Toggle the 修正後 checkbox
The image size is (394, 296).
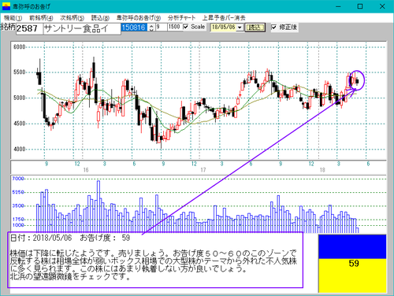273,27
